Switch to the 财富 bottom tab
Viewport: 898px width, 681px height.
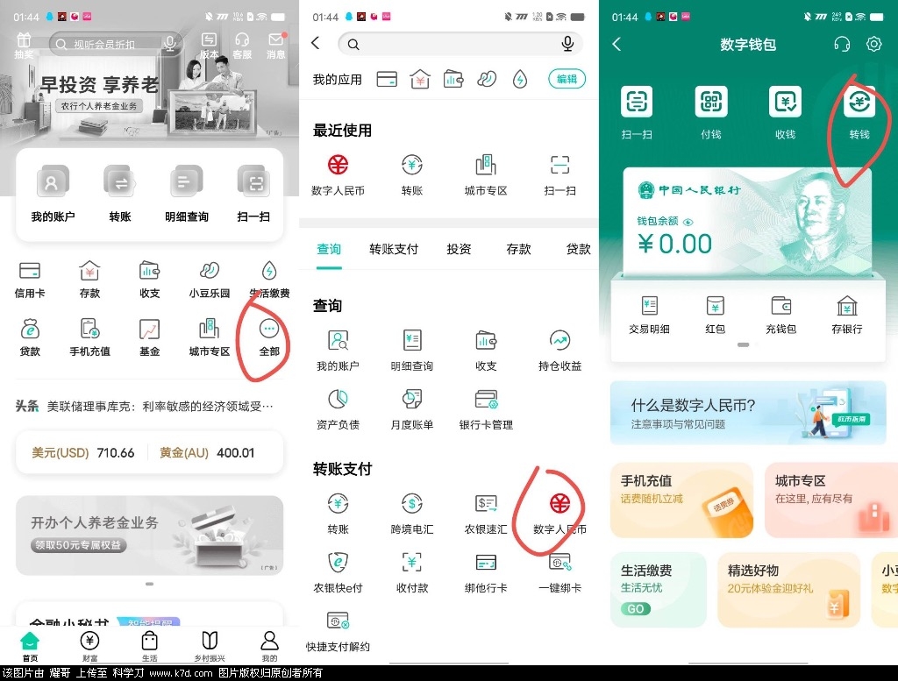(90, 646)
